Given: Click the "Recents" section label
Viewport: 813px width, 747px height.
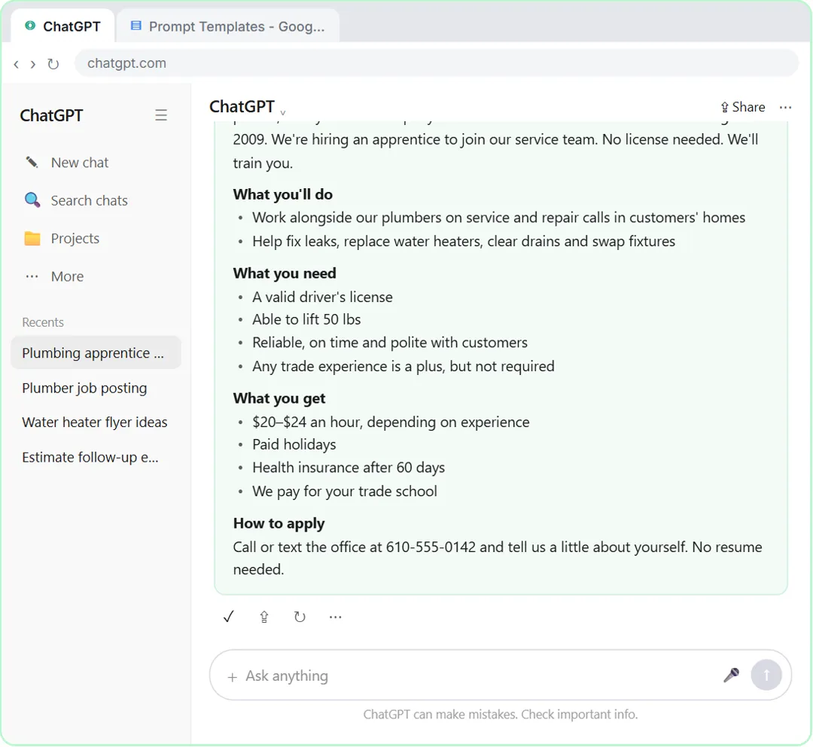Looking at the screenshot, I should [42, 322].
